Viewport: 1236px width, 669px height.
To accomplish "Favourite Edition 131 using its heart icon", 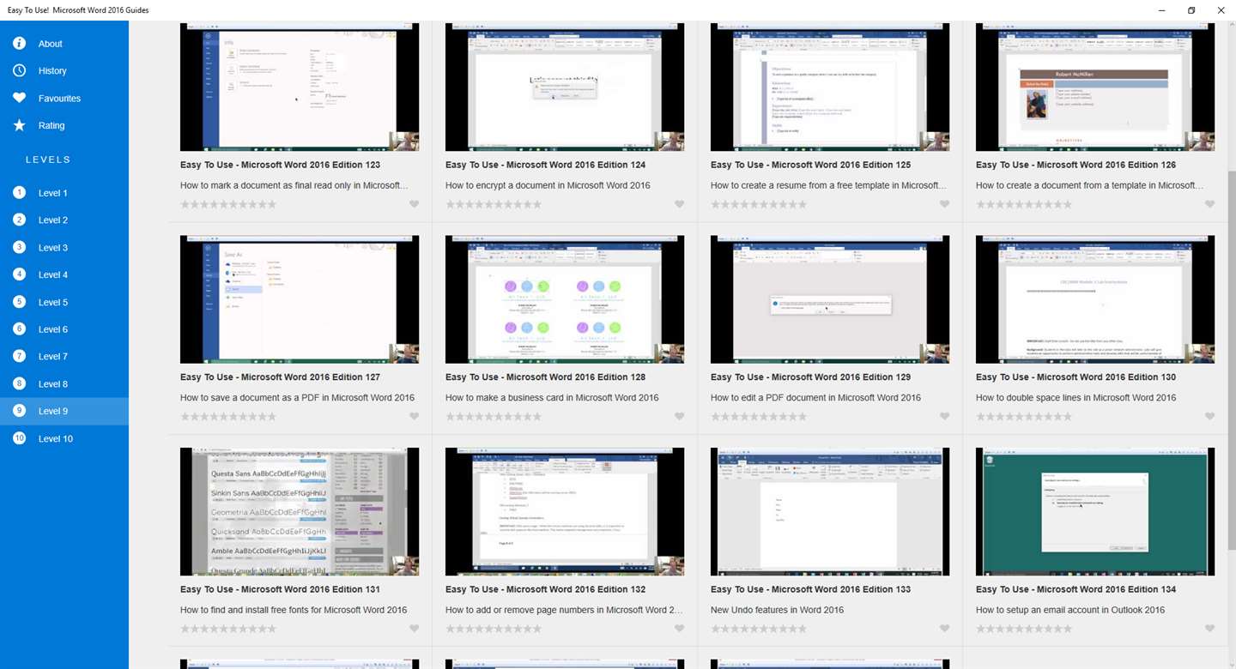I will coord(414,629).
